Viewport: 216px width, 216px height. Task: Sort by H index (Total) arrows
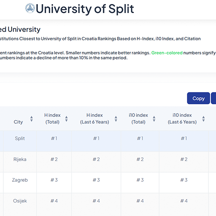coord(66,119)
